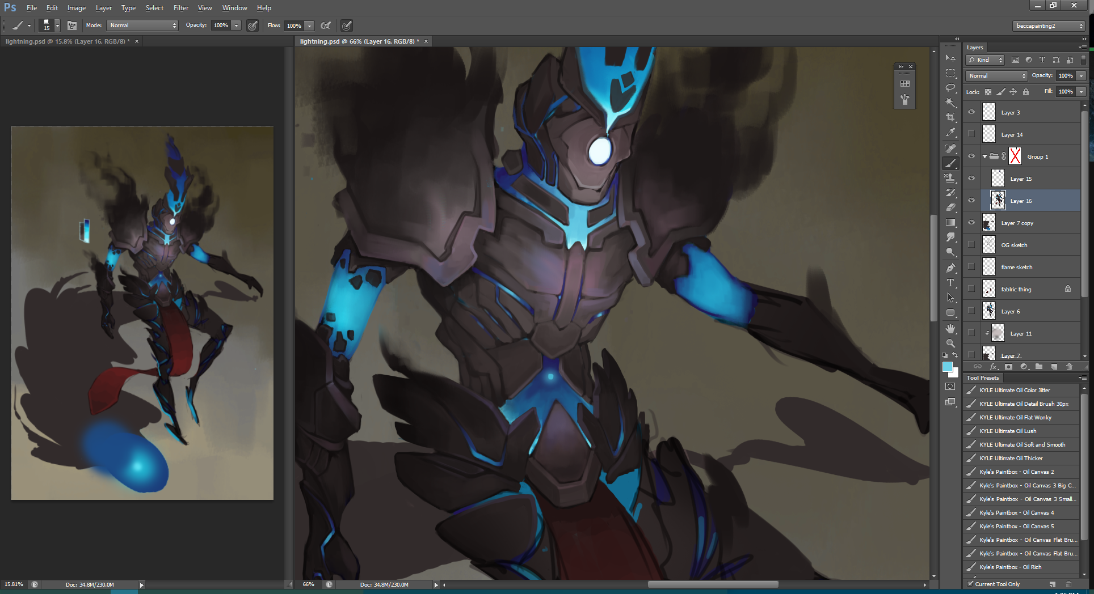The width and height of the screenshot is (1094, 594).
Task: Open brush Opacity slider dropdown arrow
Action: (x=236, y=26)
